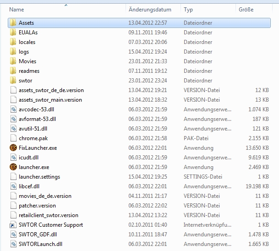Image resolution: width=279 pixels, height=251 pixels.
Task: Click size 1.478 KB of SWTOR_GDF.dll
Action: [258, 235]
